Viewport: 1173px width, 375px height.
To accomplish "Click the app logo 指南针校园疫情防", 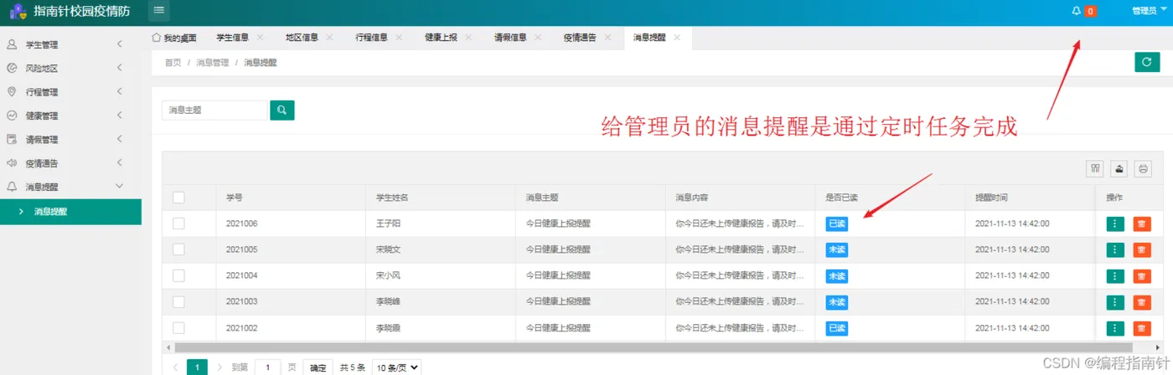I will click(x=70, y=11).
